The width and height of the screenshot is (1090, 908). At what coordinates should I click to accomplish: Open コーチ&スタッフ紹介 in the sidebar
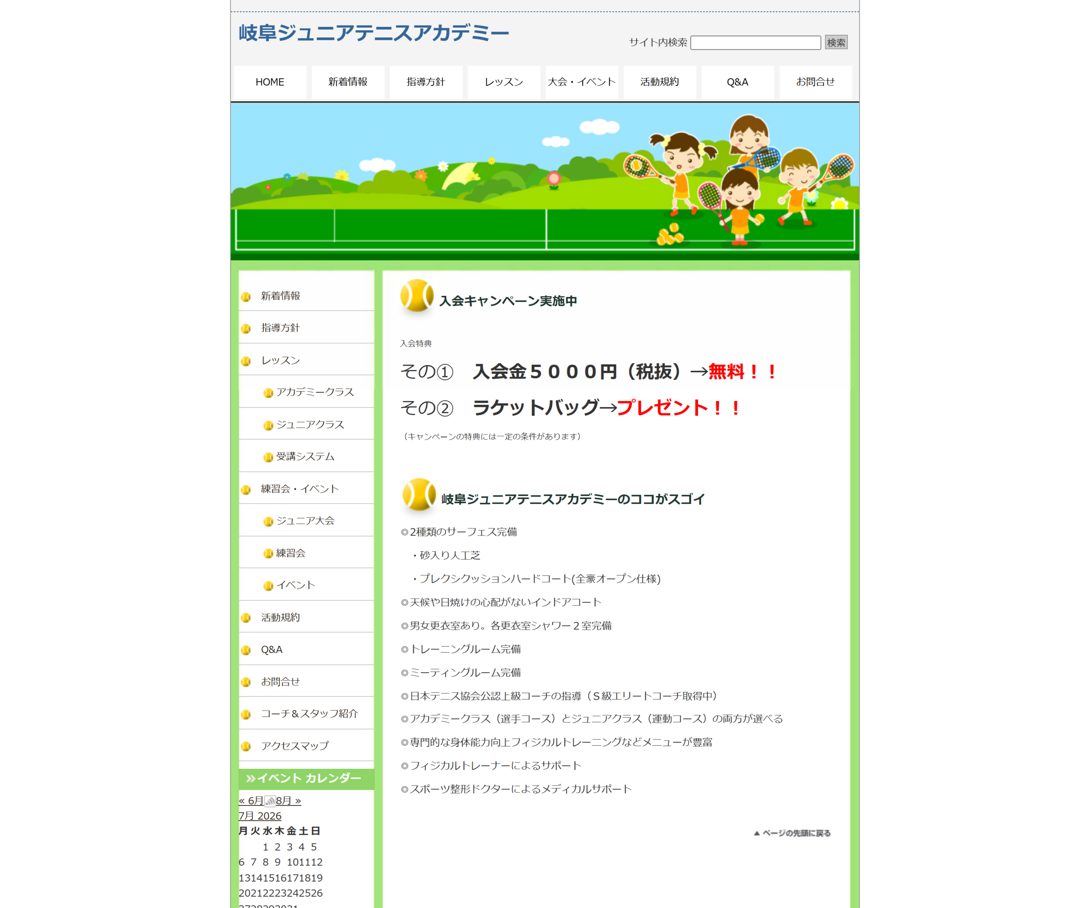(x=310, y=714)
